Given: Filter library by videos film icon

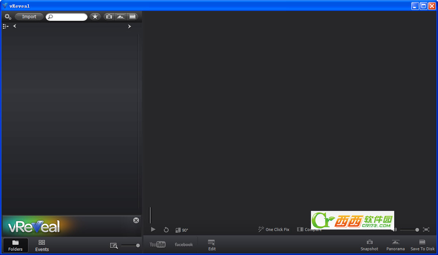Looking at the screenshot, I should pyautogui.click(x=132, y=17).
